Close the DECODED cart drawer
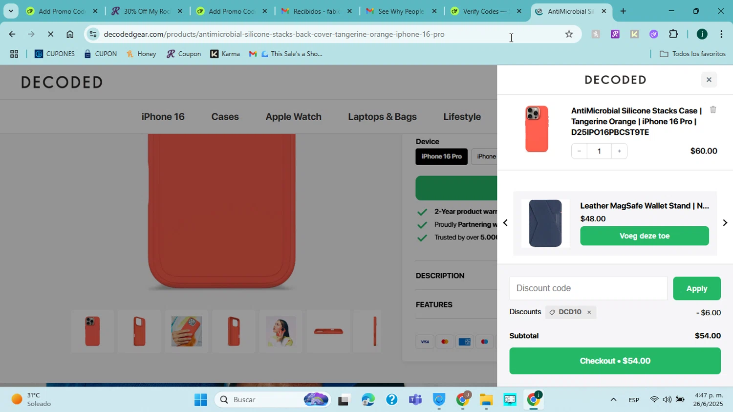Viewport: 733px width, 412px height. pos(709,80)
